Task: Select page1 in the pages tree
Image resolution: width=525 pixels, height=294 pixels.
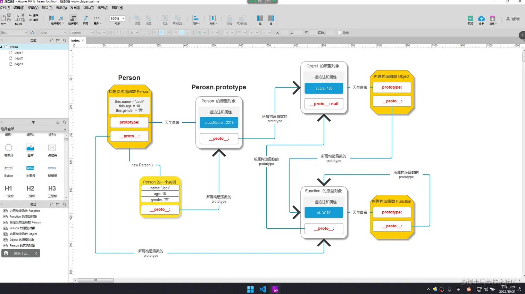Action: (19, 52)
